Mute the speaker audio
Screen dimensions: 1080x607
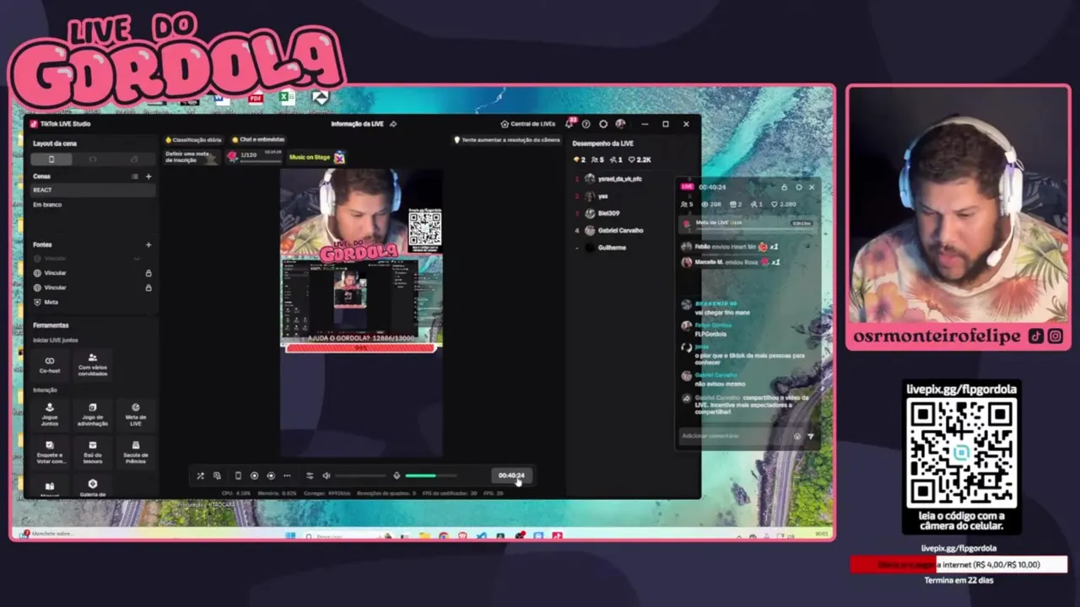(x=327, y=475)
